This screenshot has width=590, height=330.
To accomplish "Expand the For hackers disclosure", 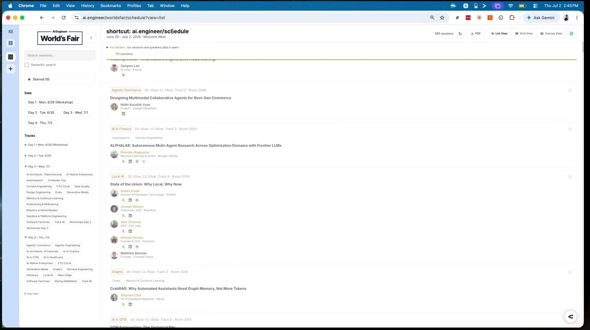I will point(143,47).
